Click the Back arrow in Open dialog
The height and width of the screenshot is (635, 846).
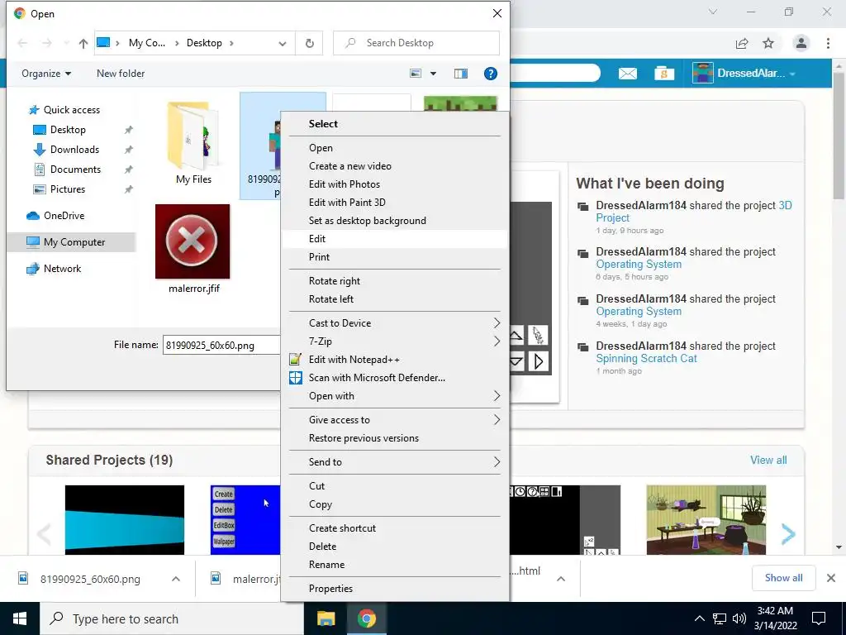coord(22,43)
